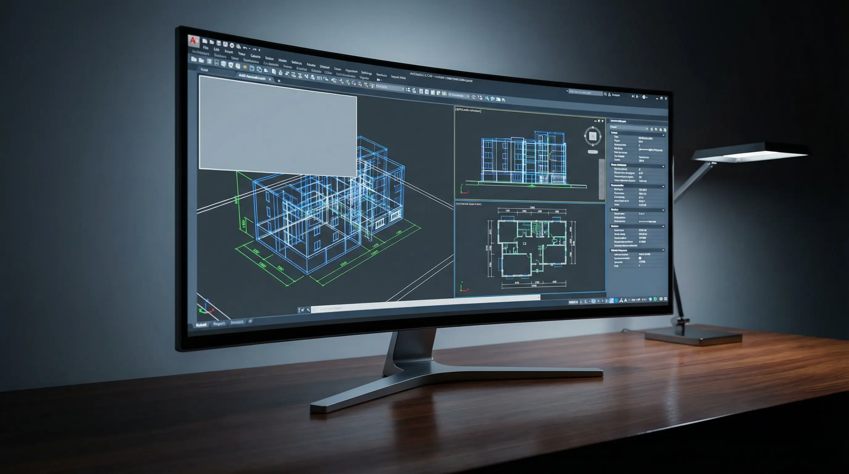The image size is (849, 474).
Task: Click the Redo arrow icon
Action: pos(255,50)
